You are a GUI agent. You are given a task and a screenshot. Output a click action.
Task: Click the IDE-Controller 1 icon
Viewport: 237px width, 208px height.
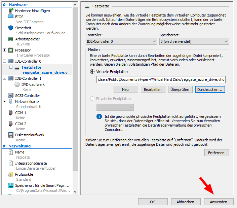coord(11,78)
